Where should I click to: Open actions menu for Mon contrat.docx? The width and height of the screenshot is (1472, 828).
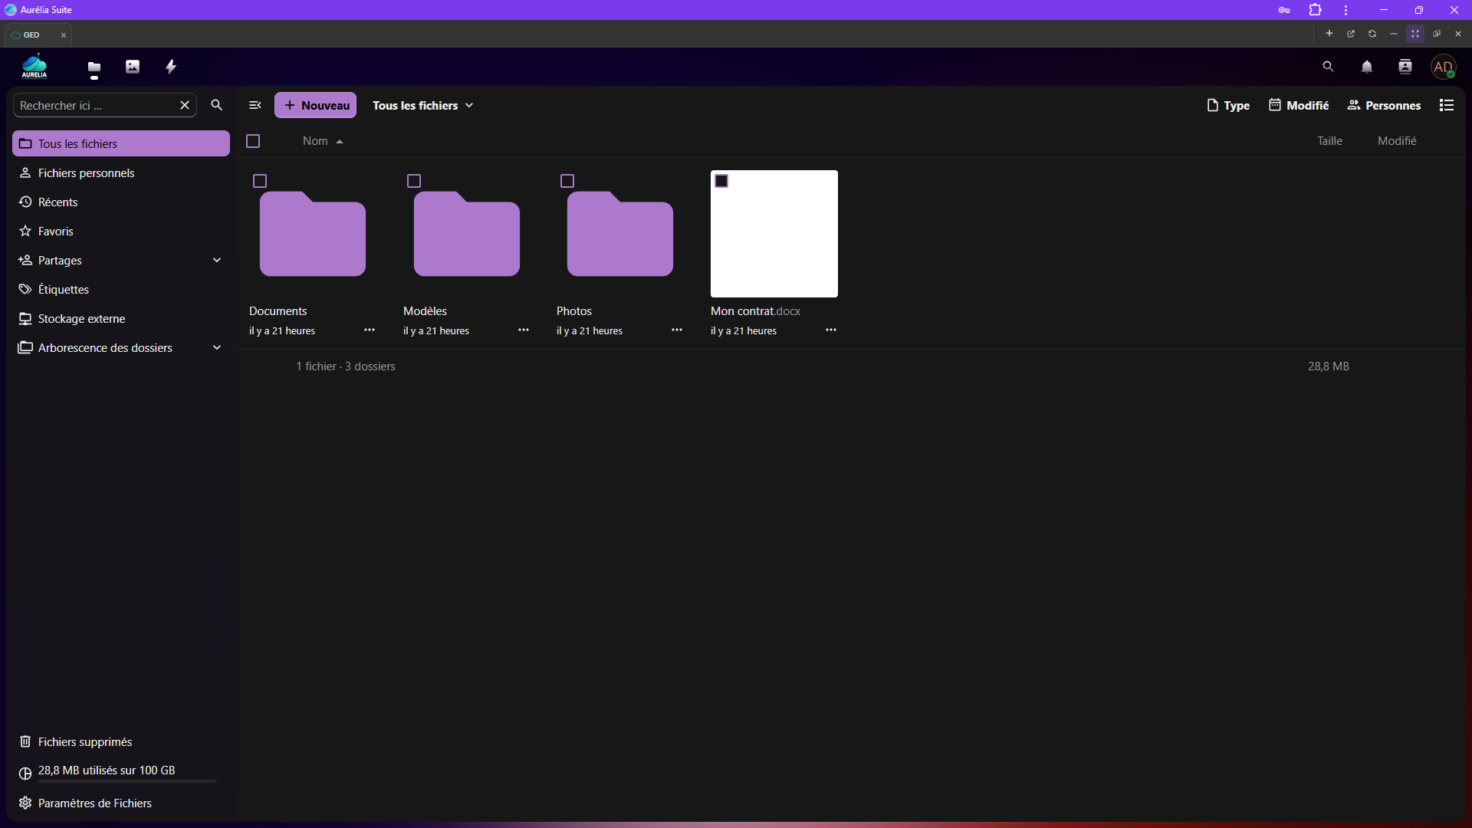point(831,330)
